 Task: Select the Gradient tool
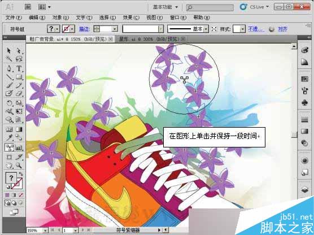(x=19, y=129)
